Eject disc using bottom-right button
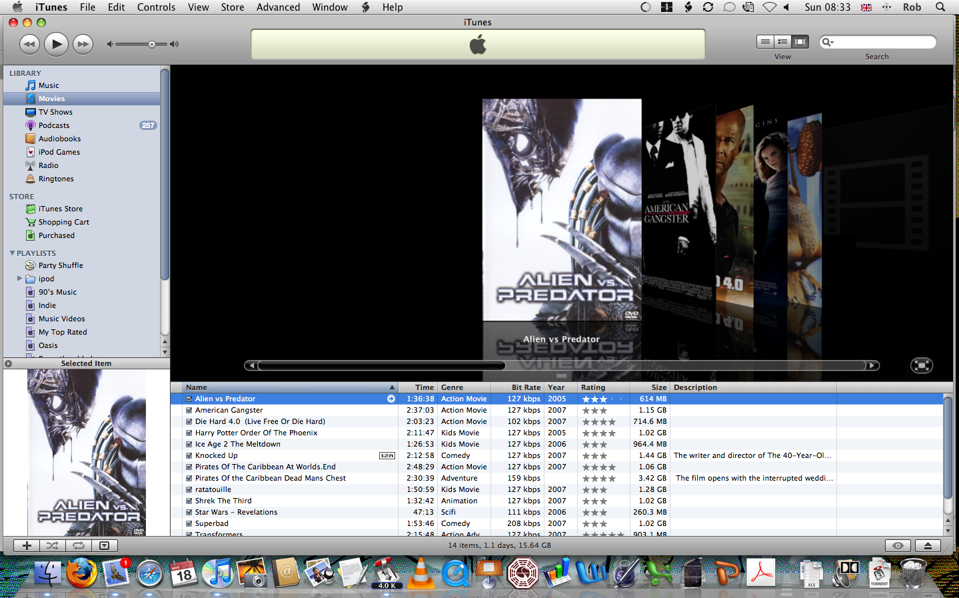 (928, 545)
